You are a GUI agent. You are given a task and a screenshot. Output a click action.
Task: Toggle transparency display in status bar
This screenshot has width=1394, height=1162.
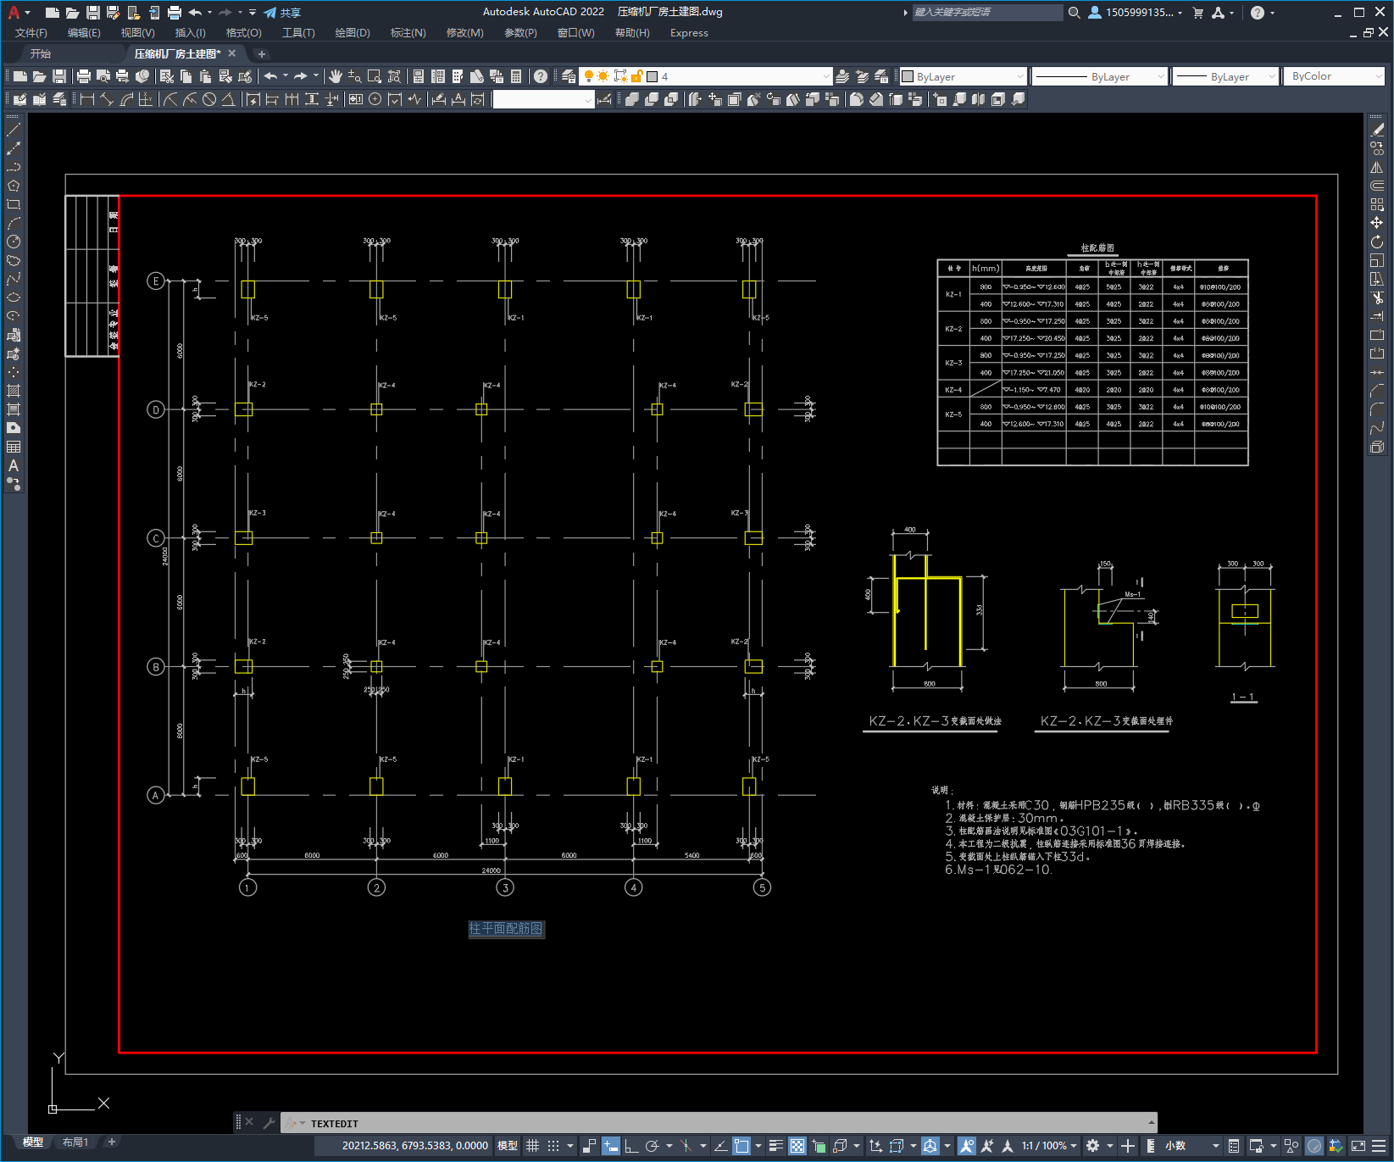[x=797, y=1146]
